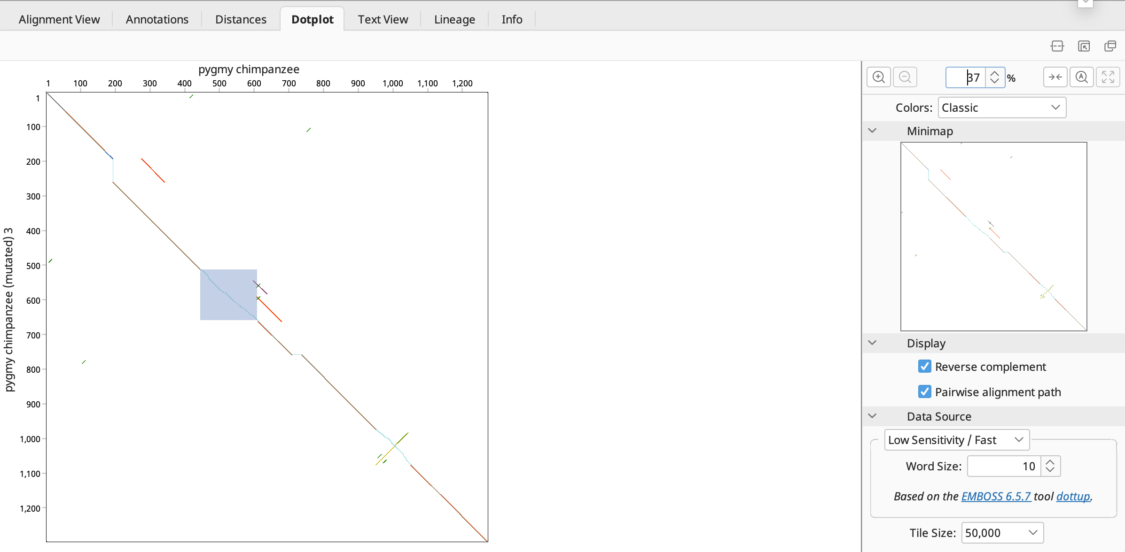Click the zoom in magnifier button
The image size is (1125, 552).
coord(878,77)
